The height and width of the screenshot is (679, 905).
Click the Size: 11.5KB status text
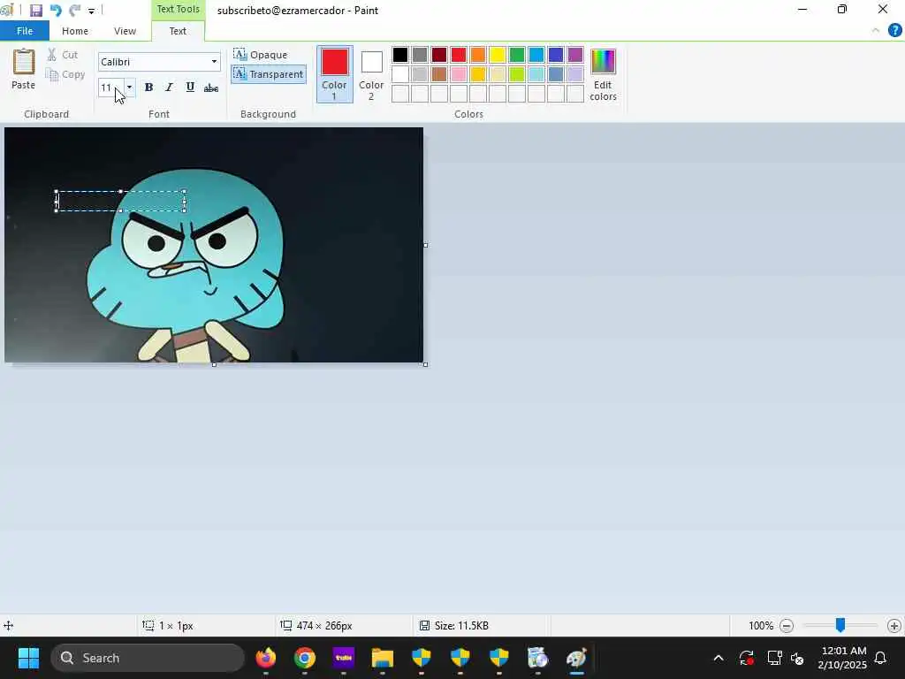pos(461,626)
